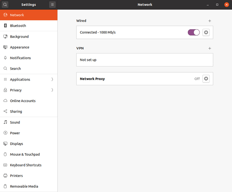Viewport: 232px width, 192px height.
Task: Add a new VPN with plus
Action: tap(209, 48)
